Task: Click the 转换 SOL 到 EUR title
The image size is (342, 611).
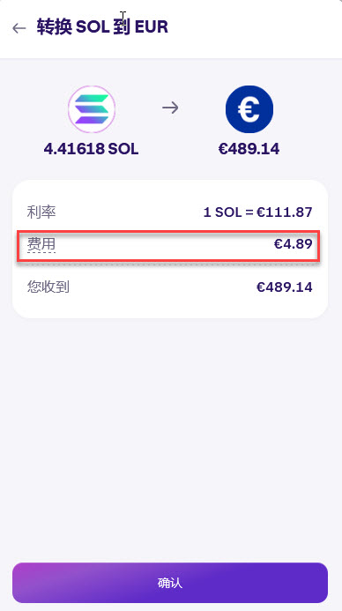Action: pyautogui.click(x=102, y=27)
